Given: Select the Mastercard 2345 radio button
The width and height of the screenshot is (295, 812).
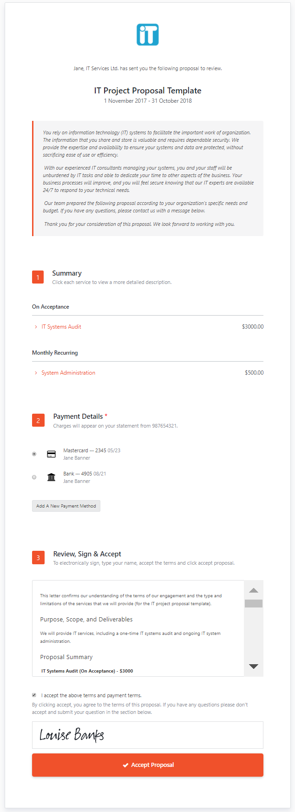Looking at the screenshot, I should pyautogui.click(x=34, y=454).
